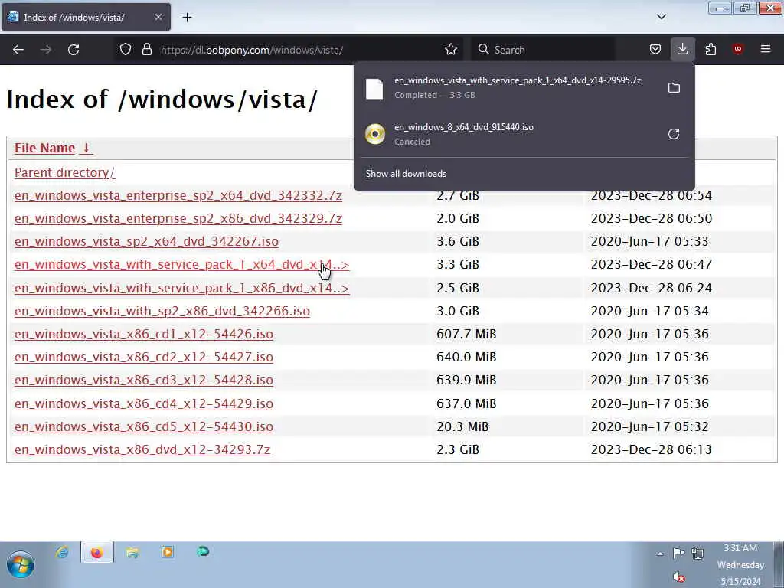Click the date 2020-Jun-17 05:32

649,426
